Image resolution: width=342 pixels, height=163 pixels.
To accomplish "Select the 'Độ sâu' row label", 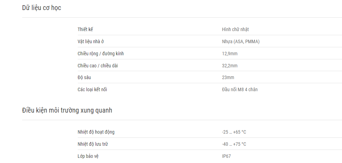I will click(84, 77).
